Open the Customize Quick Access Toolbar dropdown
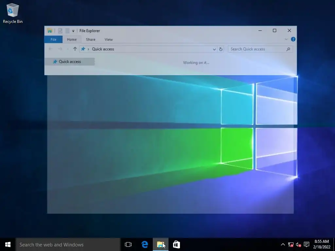Screen dimensions: 335x251 click(x=73, y=31)
